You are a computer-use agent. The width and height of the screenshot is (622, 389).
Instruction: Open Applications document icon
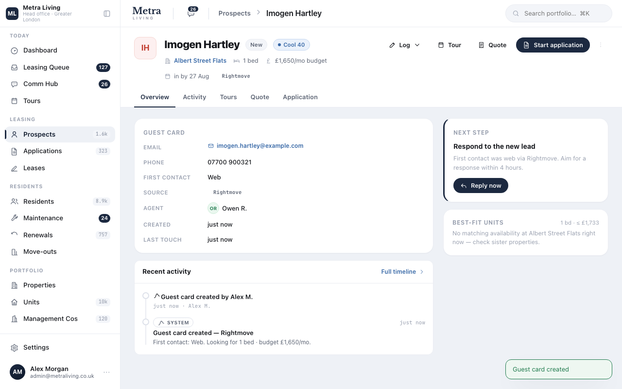(15, 151)
